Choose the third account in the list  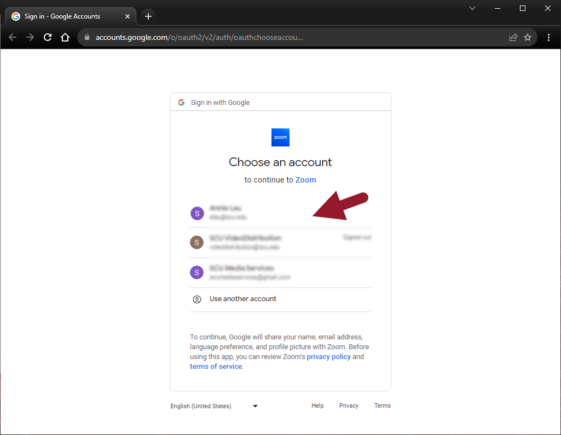point(246,272)
